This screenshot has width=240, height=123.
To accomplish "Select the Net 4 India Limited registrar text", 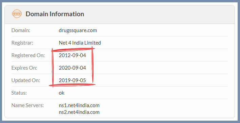I will pyautogui.click(x=80, y=43).
